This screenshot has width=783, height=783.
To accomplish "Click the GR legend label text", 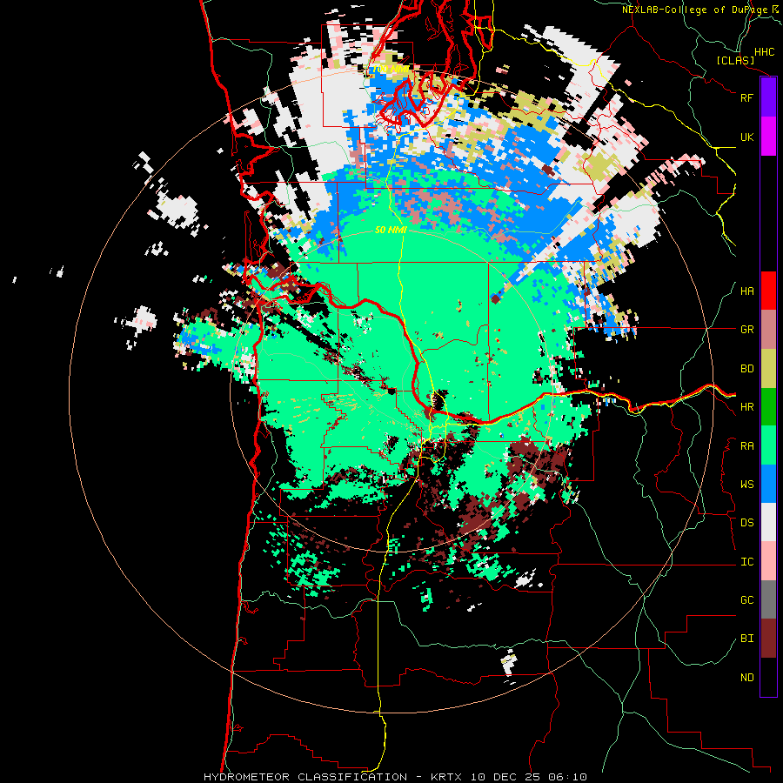I will [747, 330].
